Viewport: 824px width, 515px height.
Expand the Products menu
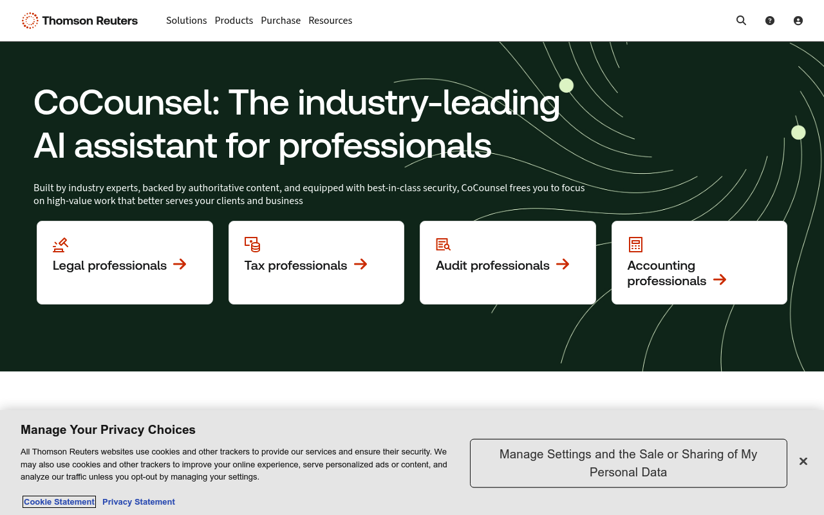click(234, 21)
